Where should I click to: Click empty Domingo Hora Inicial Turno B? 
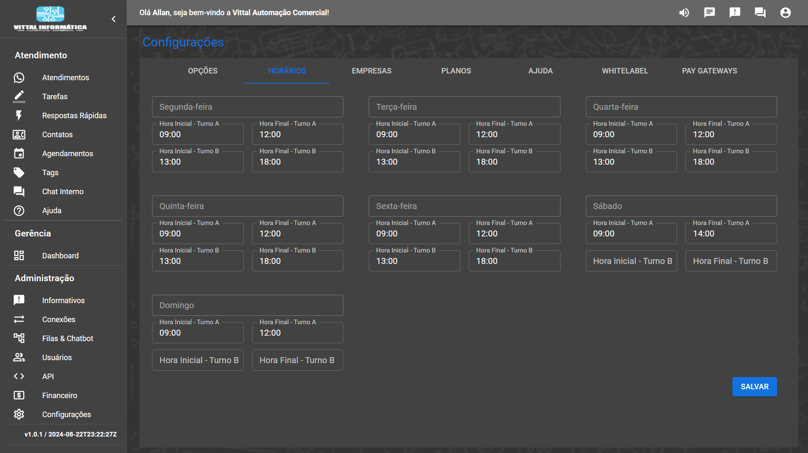coord(198,360)
